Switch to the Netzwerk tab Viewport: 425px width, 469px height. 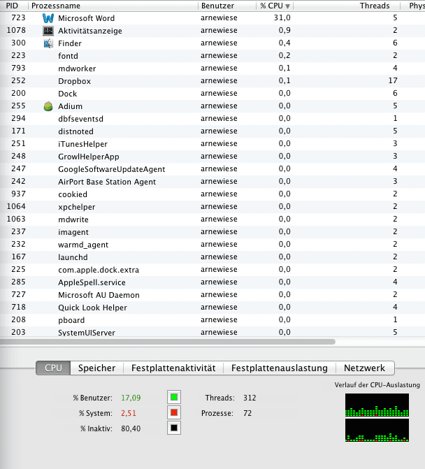[x=365, y=368]
